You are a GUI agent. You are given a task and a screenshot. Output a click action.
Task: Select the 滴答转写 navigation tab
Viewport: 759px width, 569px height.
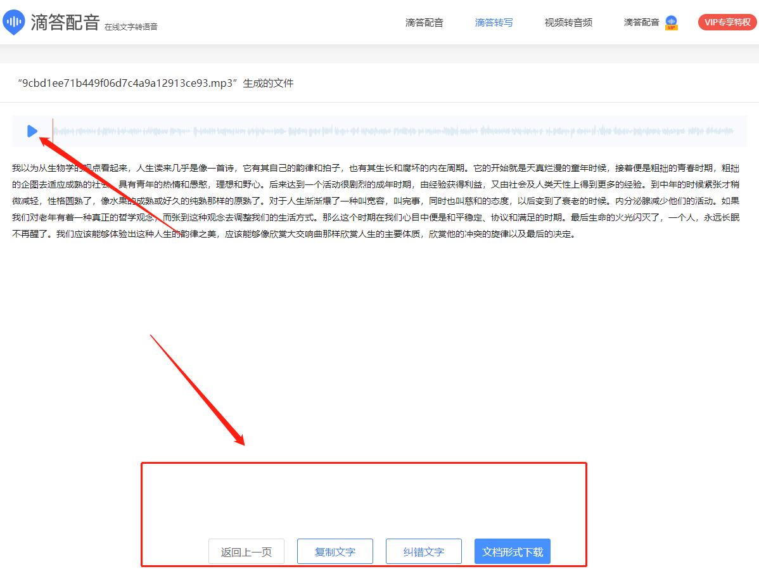pyautogui.click(x=494, y=22)
